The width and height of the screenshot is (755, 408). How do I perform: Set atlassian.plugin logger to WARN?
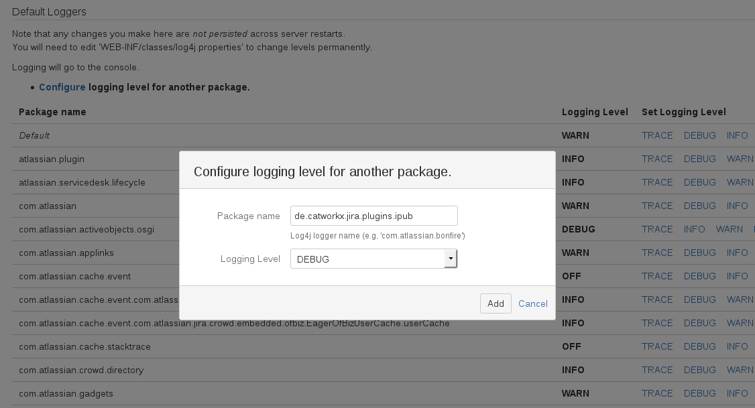click(740, 159)
